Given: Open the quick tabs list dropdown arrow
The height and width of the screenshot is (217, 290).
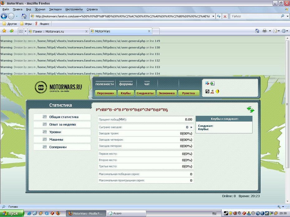Looking at the screenshot, I should pos(26,31).
